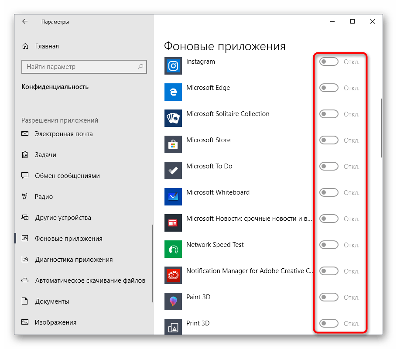Click the Microsoft Solitaire Collection icon
This screenshot has width=397, height=349.
173,118
